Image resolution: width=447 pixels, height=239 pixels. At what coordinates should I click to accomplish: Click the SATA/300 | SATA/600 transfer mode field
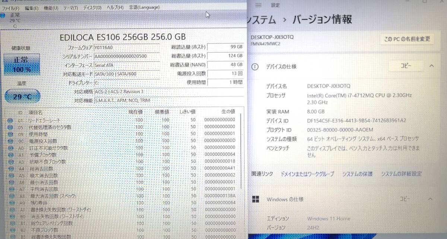click(x=126, y=74)
